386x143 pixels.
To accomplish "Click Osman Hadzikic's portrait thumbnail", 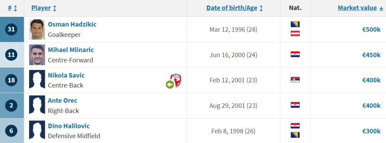I will [x=37, y=29].
